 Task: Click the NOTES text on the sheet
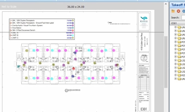pyautogui.click(x=110, y=22)
